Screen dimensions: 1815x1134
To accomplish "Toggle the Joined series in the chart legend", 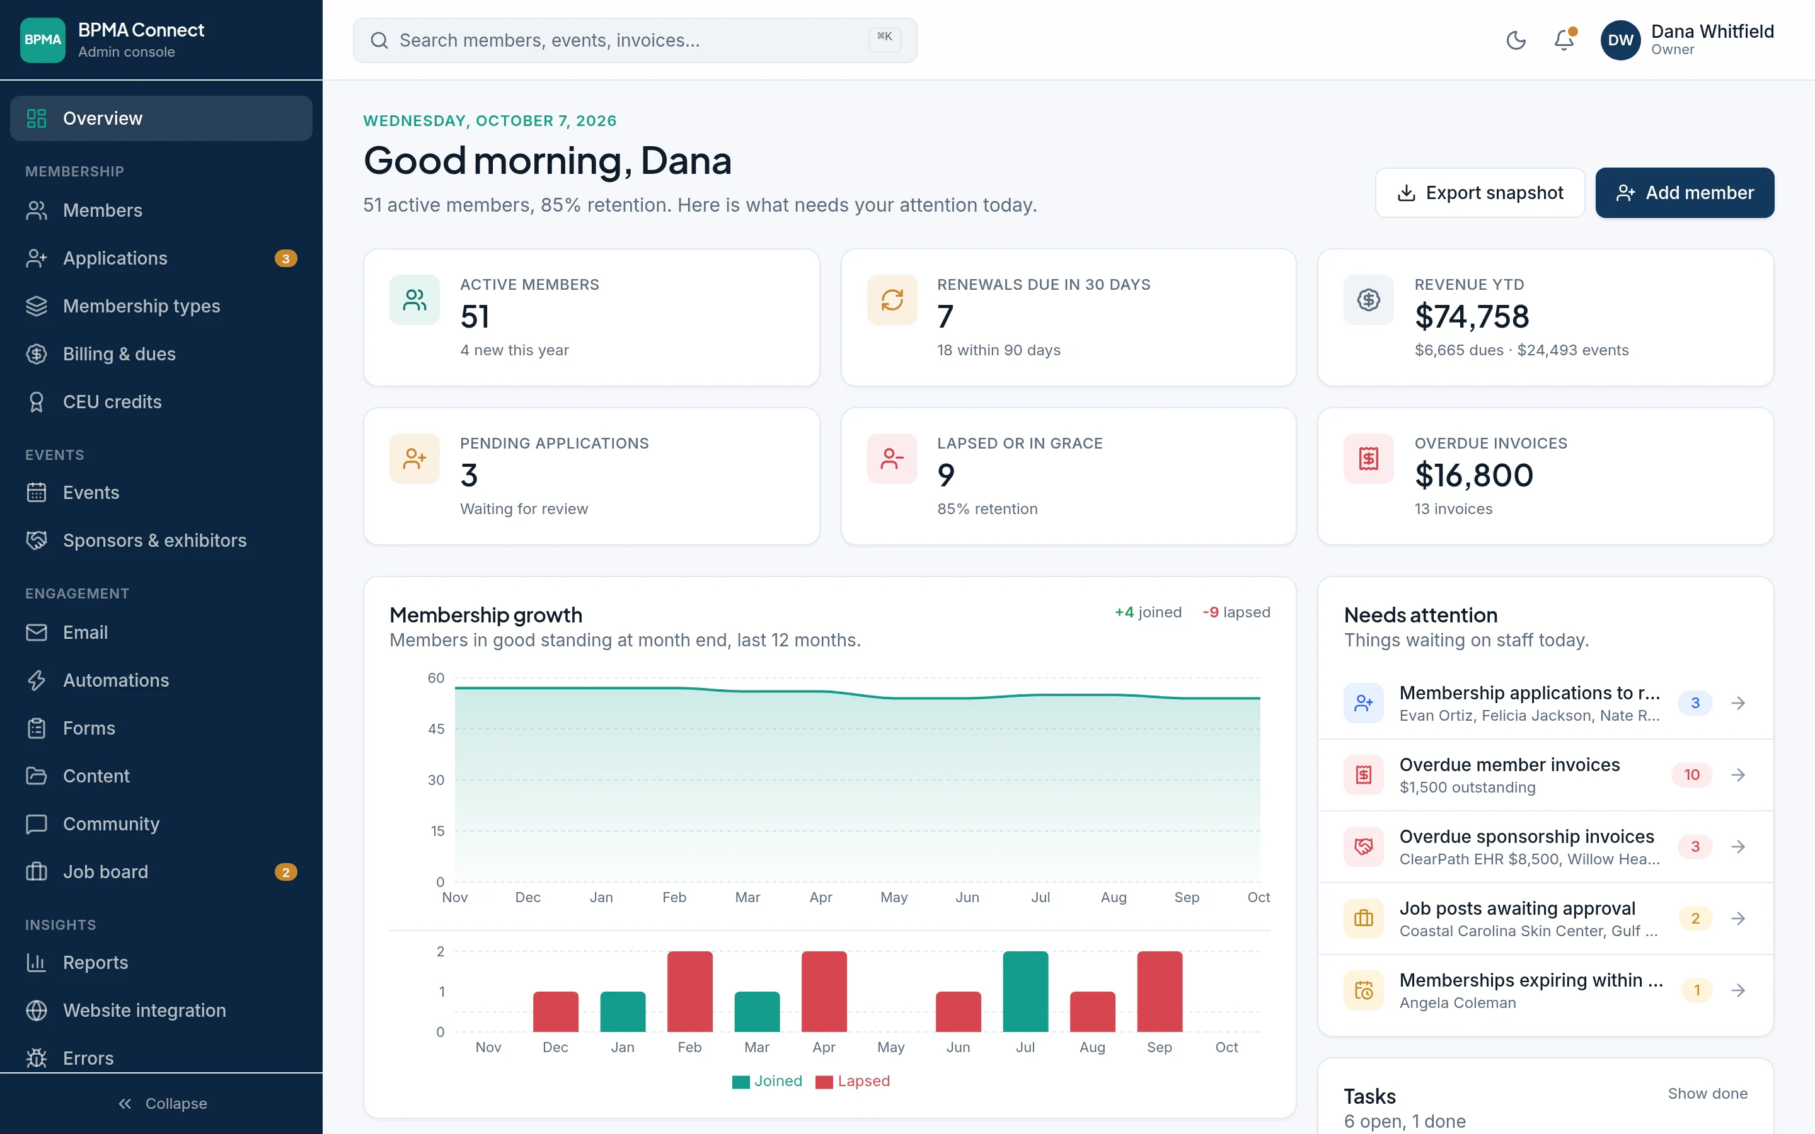I will coord(767,1082).
